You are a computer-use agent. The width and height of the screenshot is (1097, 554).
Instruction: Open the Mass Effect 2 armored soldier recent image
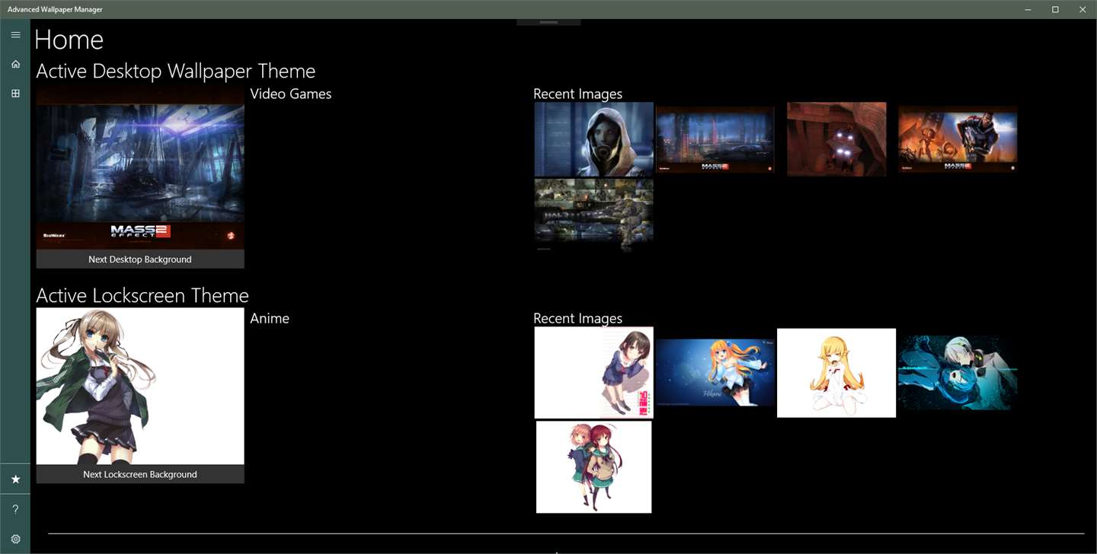pos(958,139)
